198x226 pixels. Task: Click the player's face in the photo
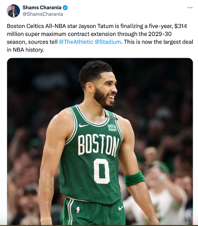tap(106, 89)
